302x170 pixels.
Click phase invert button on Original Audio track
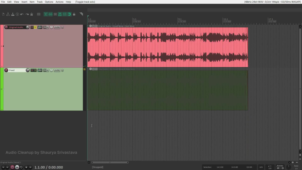pos(63,27)
